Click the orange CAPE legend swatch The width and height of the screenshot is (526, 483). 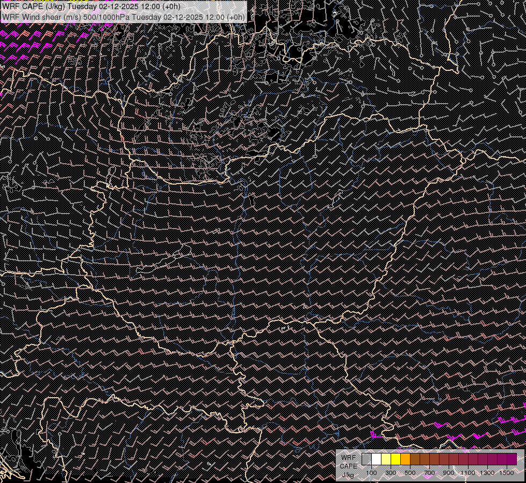405,459
